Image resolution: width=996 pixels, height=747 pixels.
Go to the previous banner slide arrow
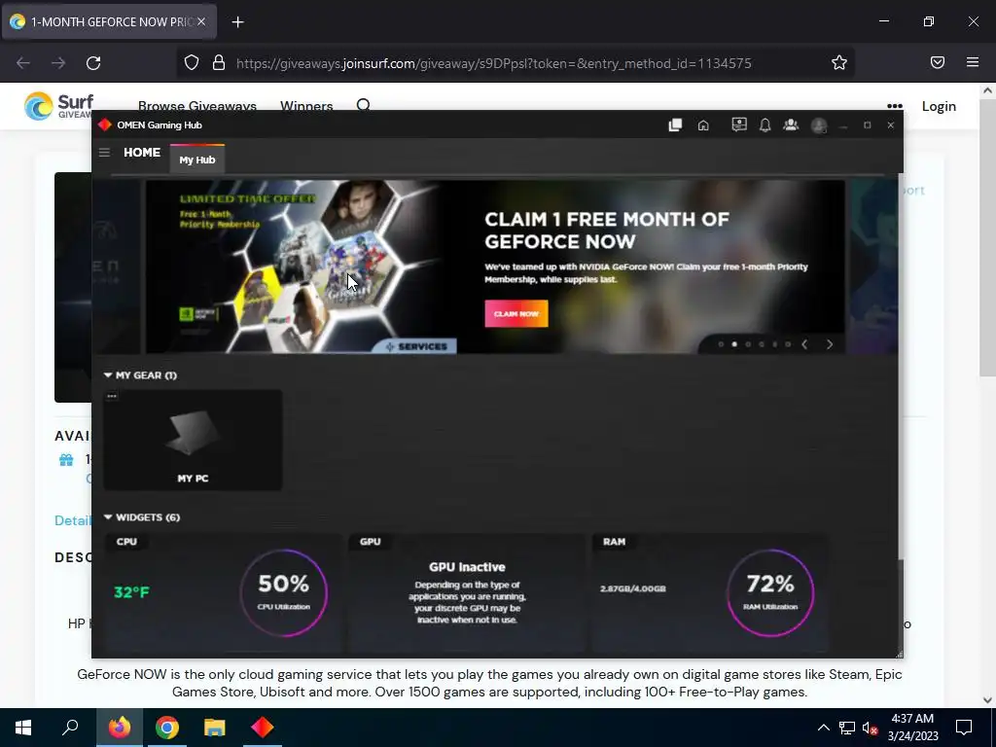click(804, 344)
